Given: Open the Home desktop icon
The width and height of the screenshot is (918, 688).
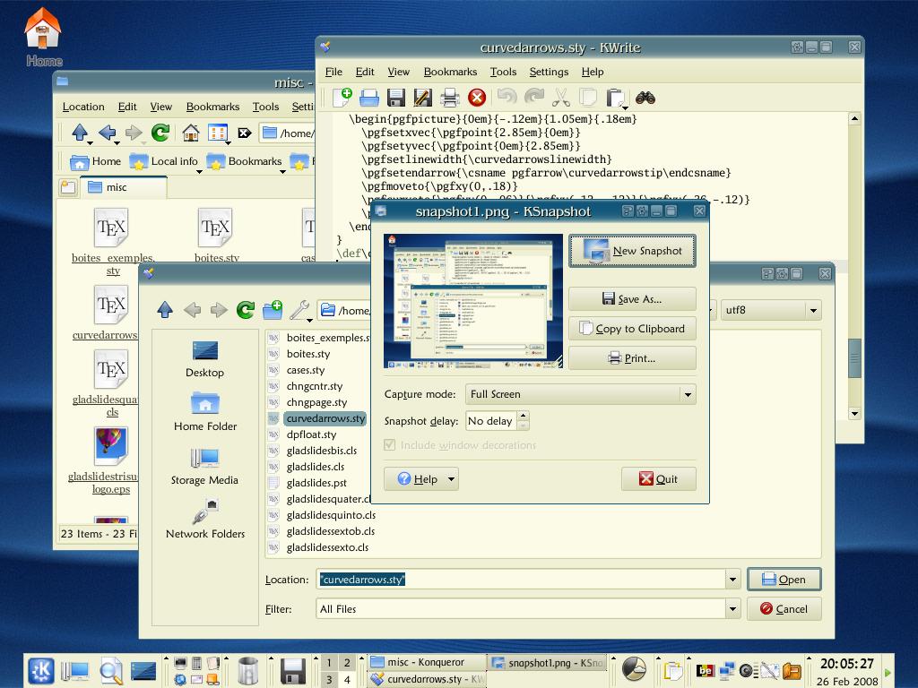Looking at the screenshot, I should [x=43, y=36].
